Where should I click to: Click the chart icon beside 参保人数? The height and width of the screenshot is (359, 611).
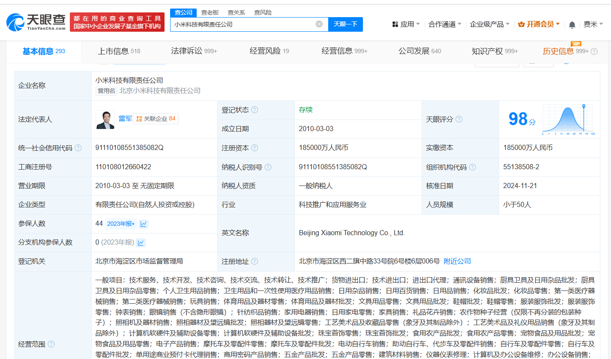click(144, 224)
